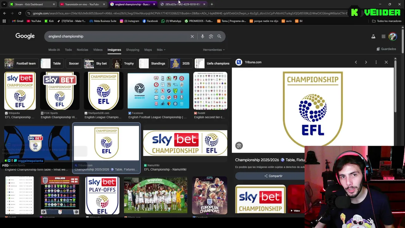Screen dimensions: 405x228
Task: Open the sky bet PLAY-OFFS EFL image
Action: pyautogui.click(x=102, y=195)
